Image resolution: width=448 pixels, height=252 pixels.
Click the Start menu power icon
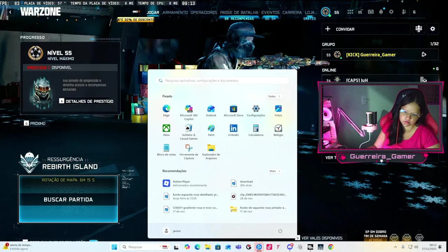click(280, 231)
